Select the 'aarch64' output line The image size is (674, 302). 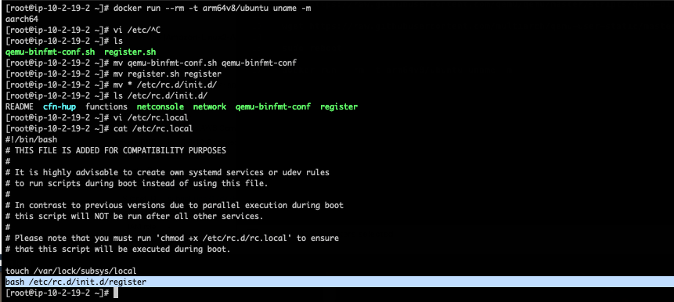[23, 20]
